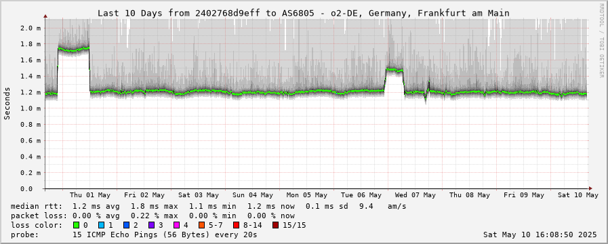
Task: Click the '0.00 % min' packet loss value
Action: pos(212,216)
